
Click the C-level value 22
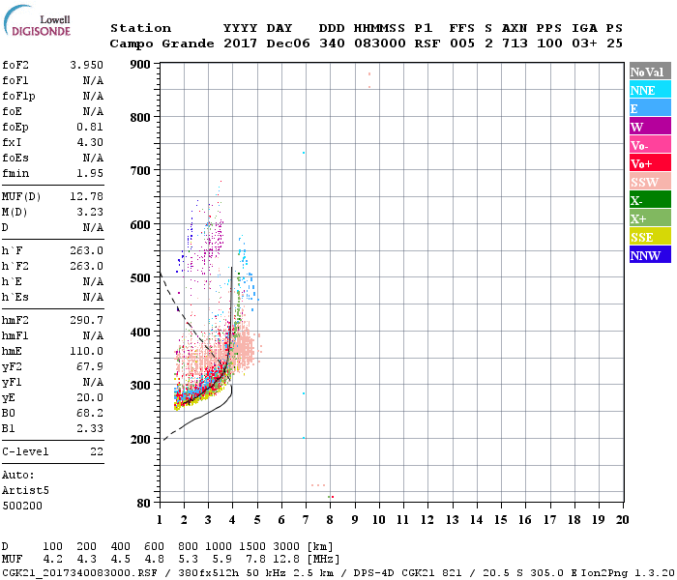[x=96, y=451]
